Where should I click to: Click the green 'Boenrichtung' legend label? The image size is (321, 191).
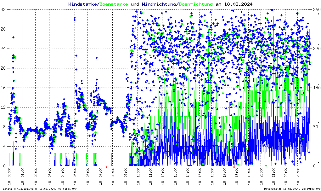click(x=196, y=4)
